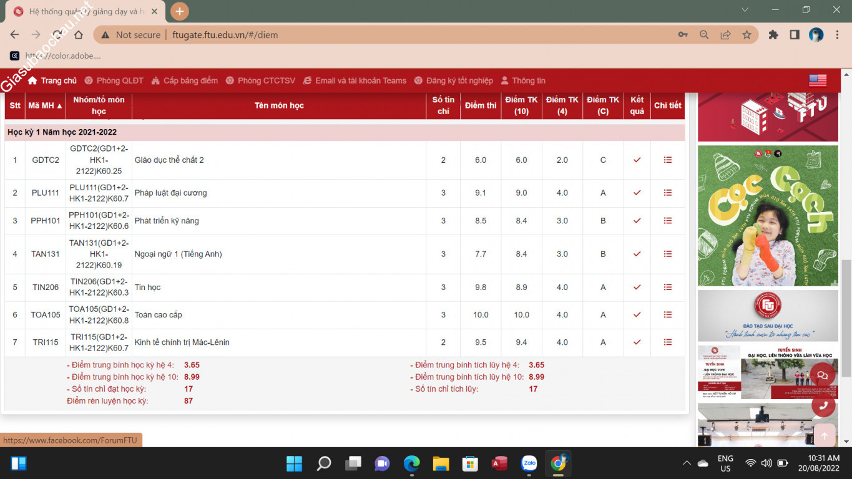Click the US flag language icon

click(817, 80)
